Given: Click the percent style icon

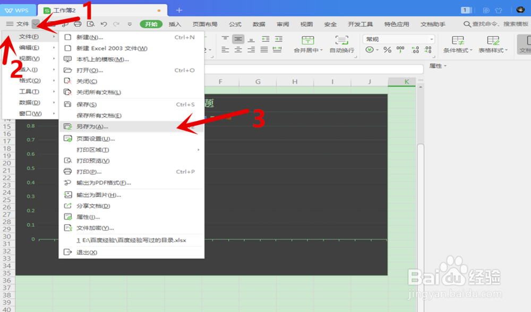Looking at the screenshot, I should [387, 50].
